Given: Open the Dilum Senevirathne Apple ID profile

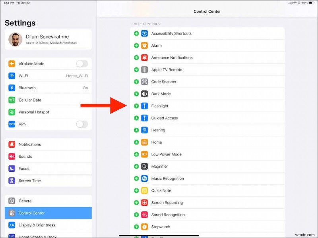Looking at the screenshot, I should point(48,40).
